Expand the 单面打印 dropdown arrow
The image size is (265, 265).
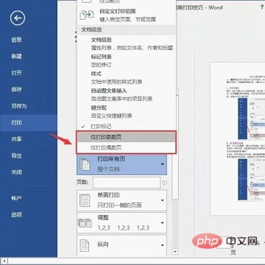[163, 200]
